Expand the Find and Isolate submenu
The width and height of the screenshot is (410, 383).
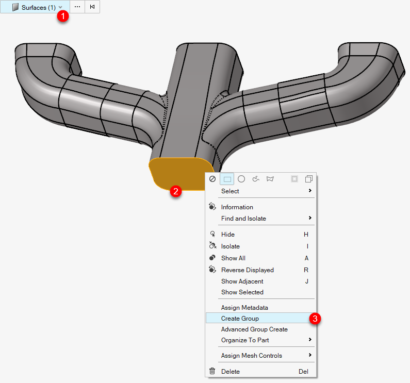click(260, 219)
